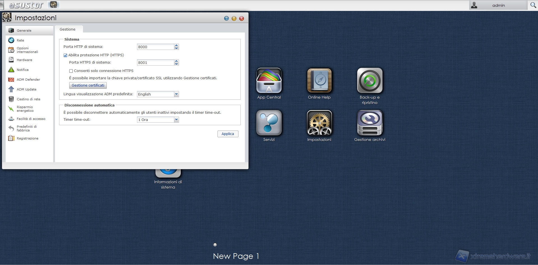Open the admin user menu
Viewport: 538px width, 265px height.
point(498,5)
